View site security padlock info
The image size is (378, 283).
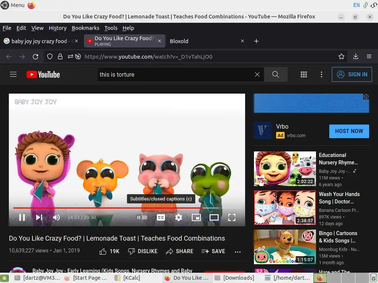[x=60, y=56]
